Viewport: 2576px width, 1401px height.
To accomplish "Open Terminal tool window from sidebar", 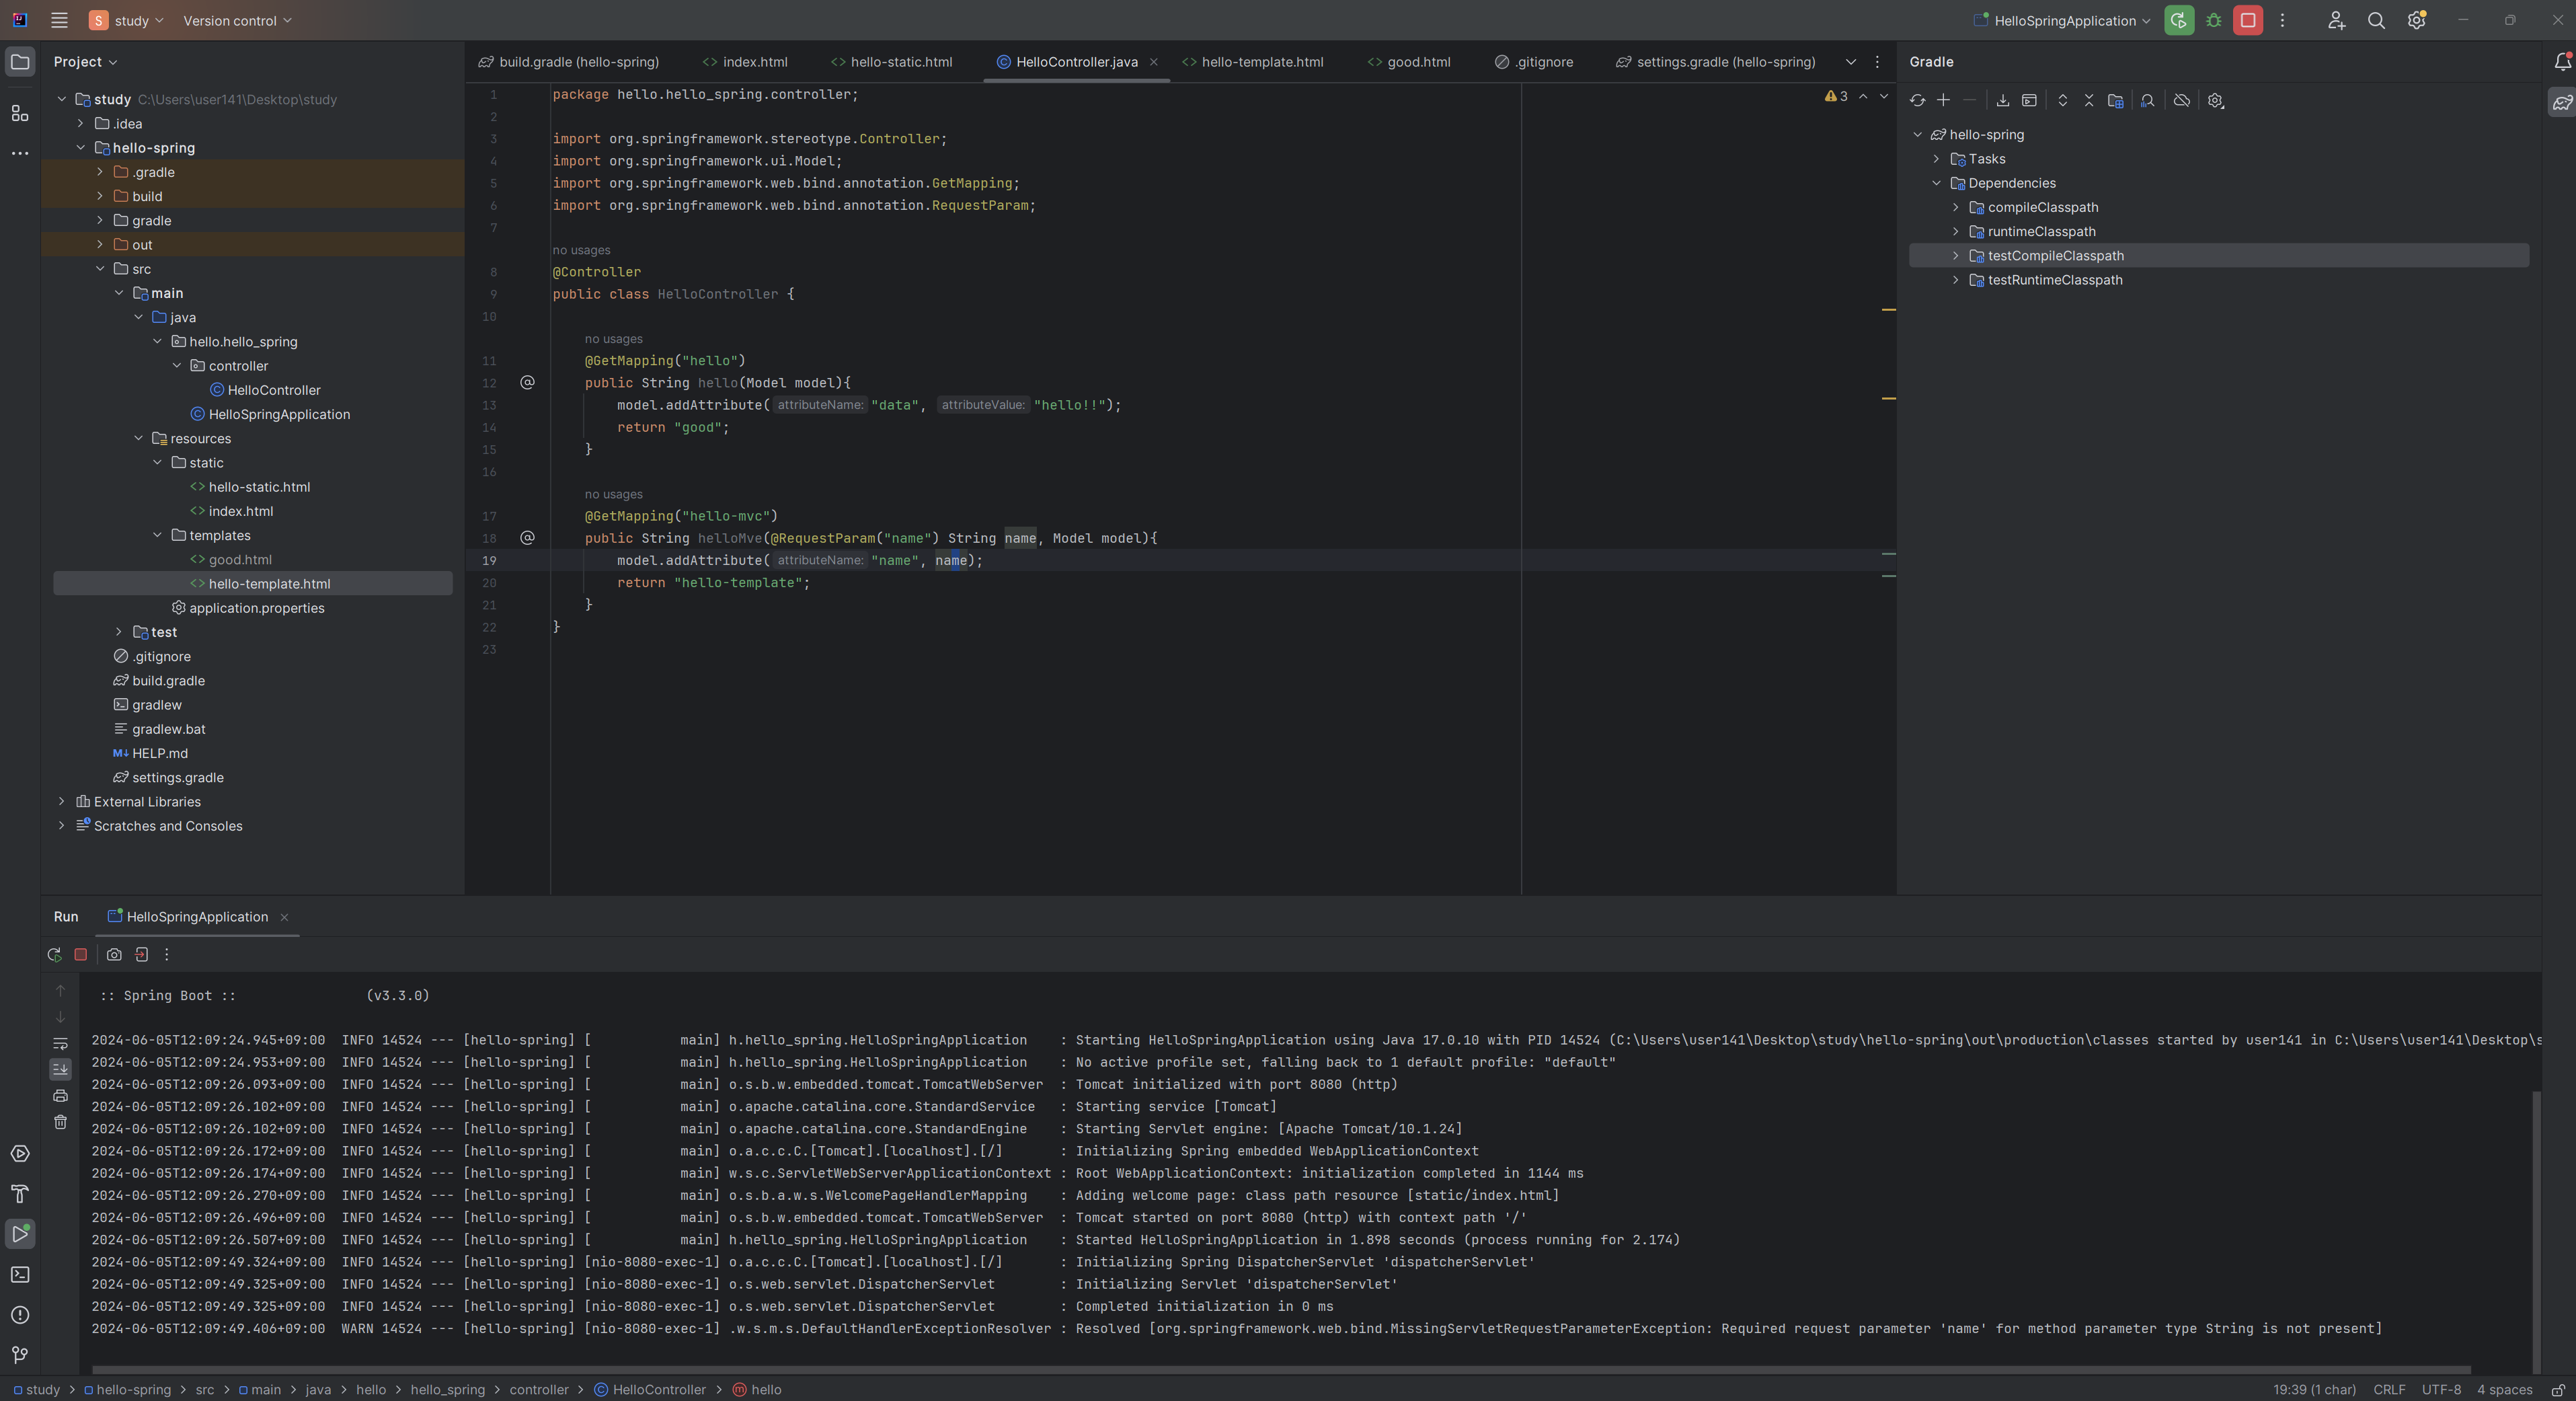I will pos(20,1274).
